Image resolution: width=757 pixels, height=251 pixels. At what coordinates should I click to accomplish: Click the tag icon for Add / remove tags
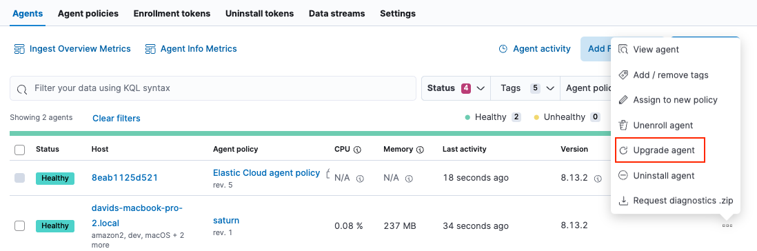[623, 74]
